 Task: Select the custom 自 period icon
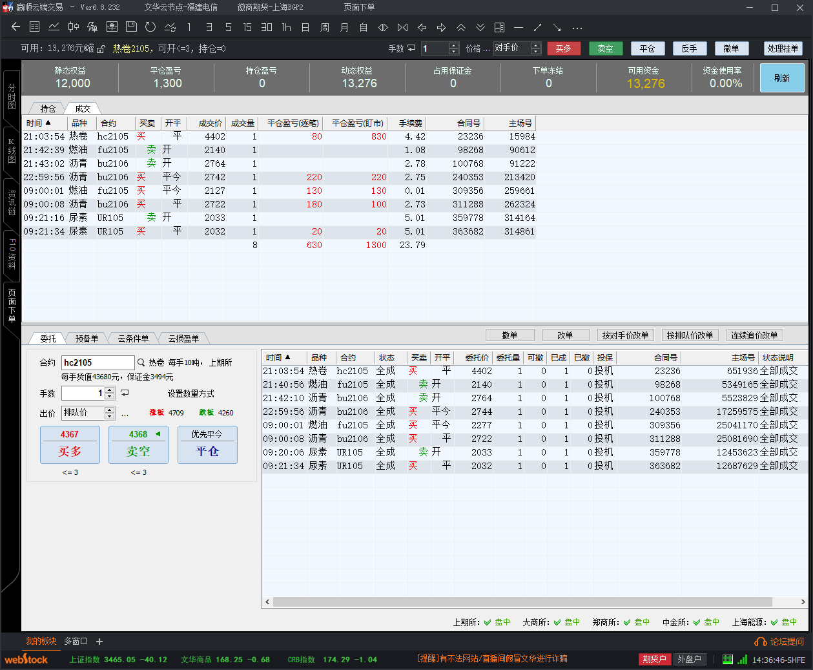point(364,27)
